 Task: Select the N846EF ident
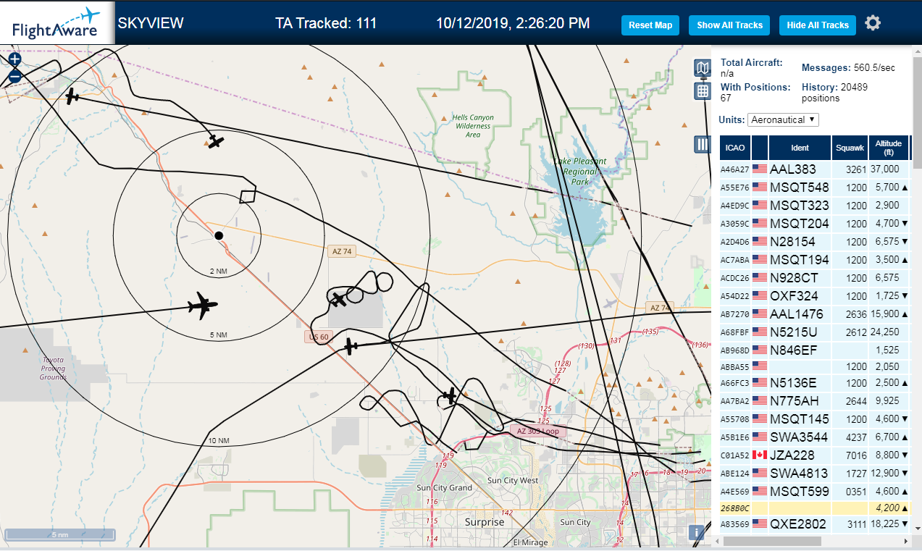(793, 349)
